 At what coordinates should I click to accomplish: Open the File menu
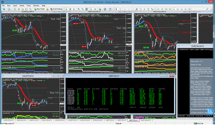click(3, 5)
